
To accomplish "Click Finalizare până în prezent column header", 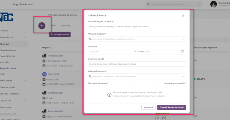I will [x=205, y=48].
